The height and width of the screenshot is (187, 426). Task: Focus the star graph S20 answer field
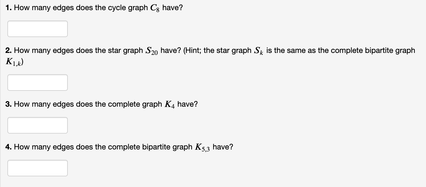(38, 83)
